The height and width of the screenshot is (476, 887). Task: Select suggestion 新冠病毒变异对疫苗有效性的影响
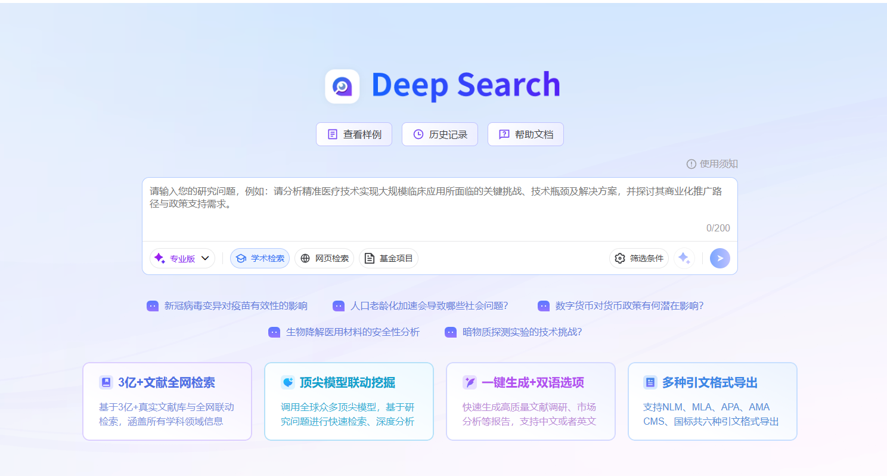tap(227, 306)
